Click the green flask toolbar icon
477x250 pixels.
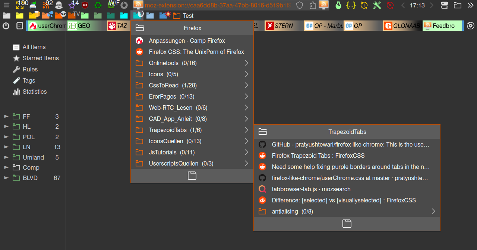tap(338, 5)
